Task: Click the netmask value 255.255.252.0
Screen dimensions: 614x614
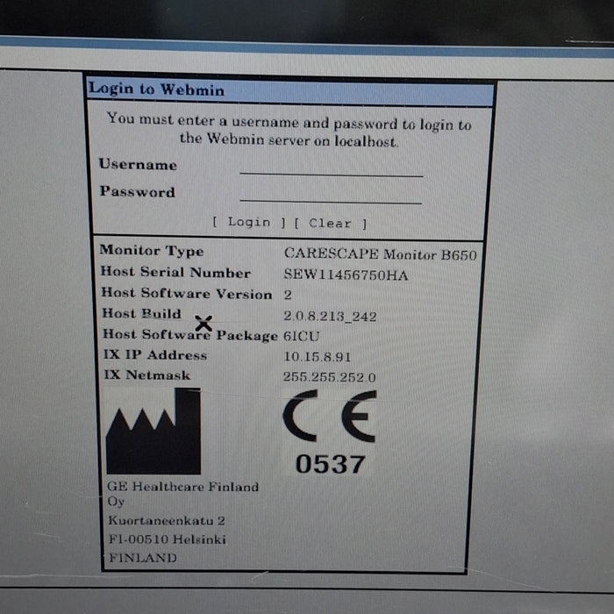Action: click(x=329, y=377)
